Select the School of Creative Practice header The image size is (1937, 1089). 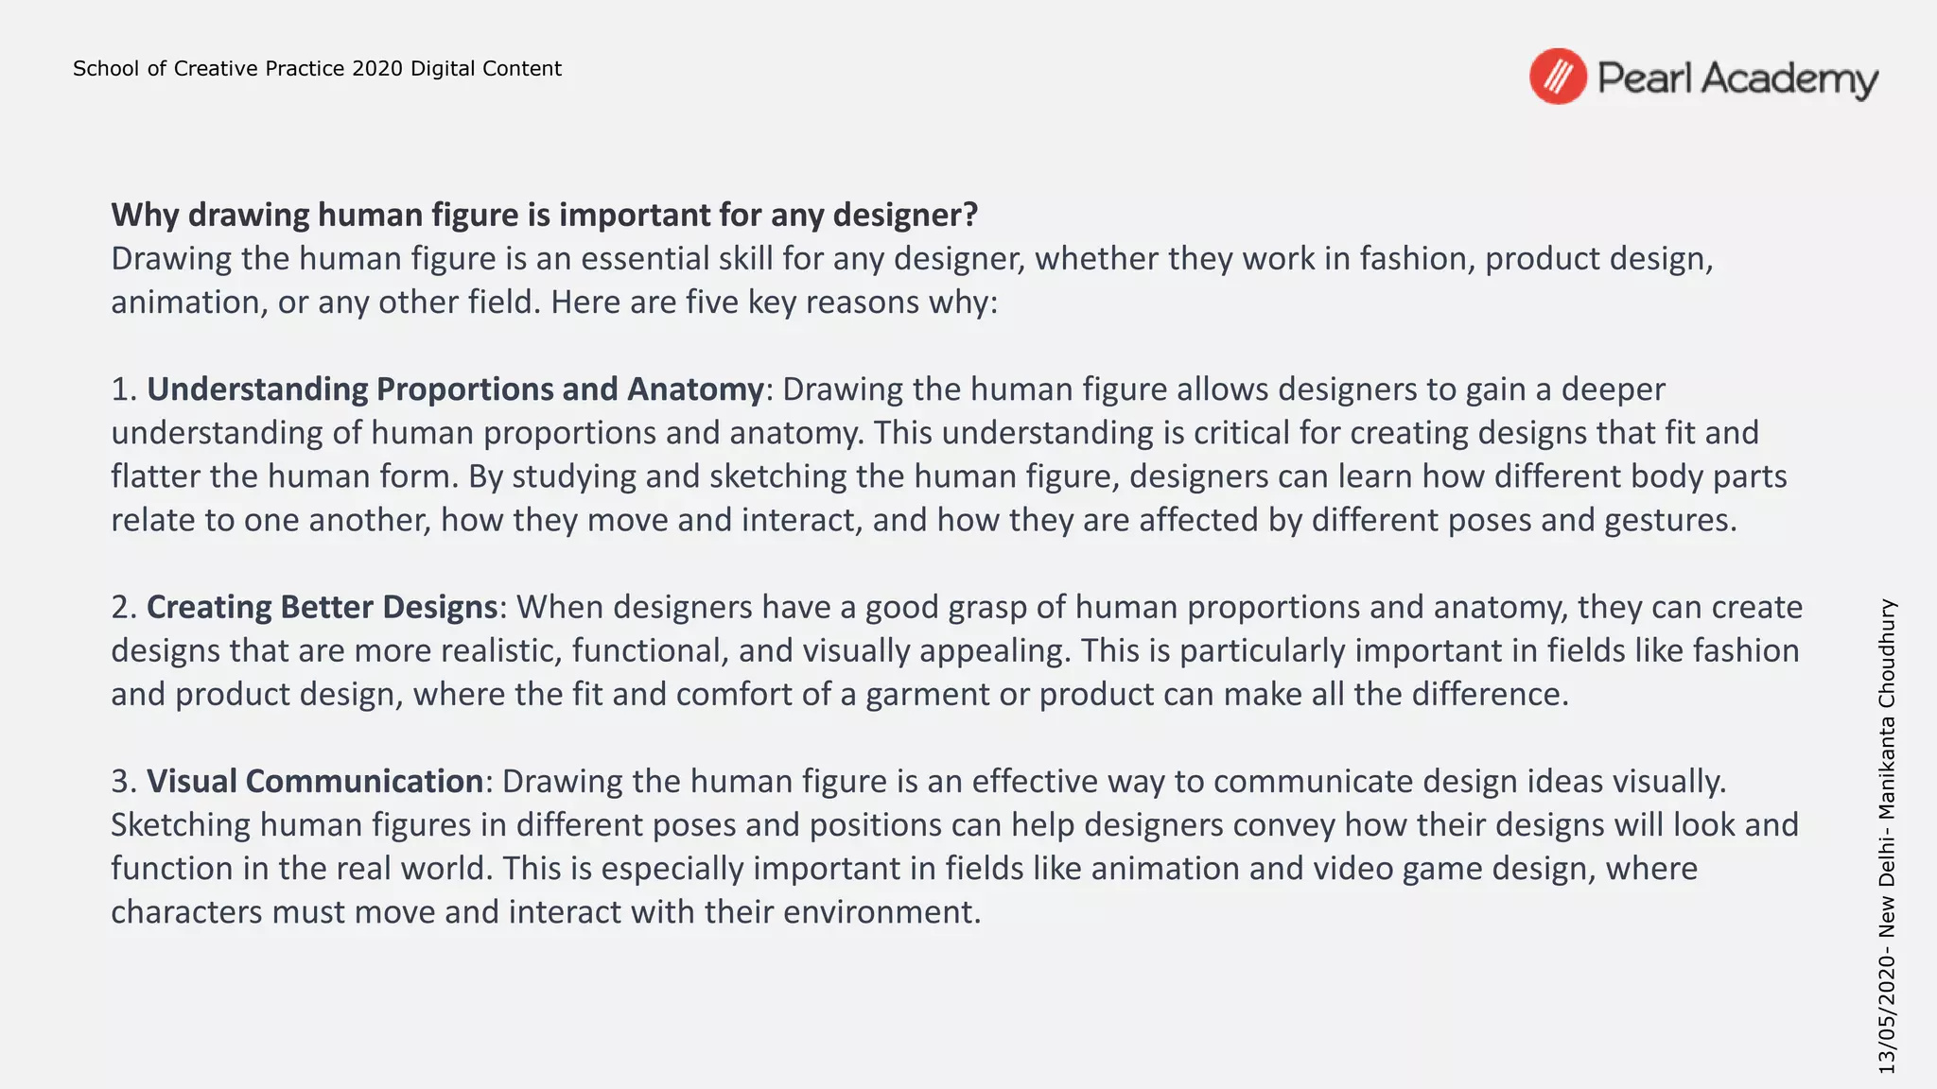[x=317, y=68]
